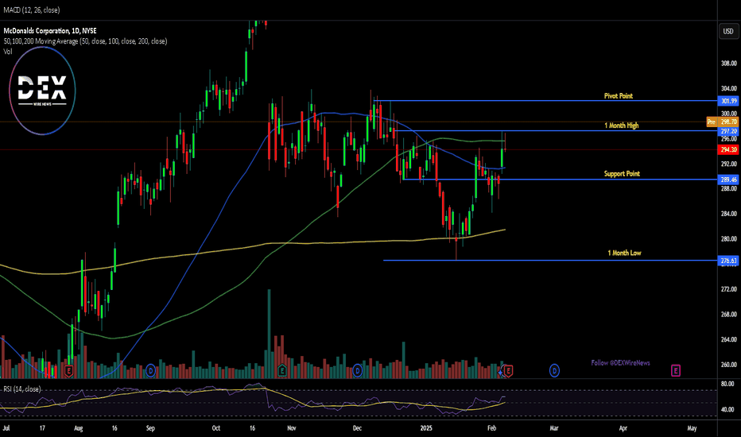Click 80.00 on the RSI scale

coord(727,384)
